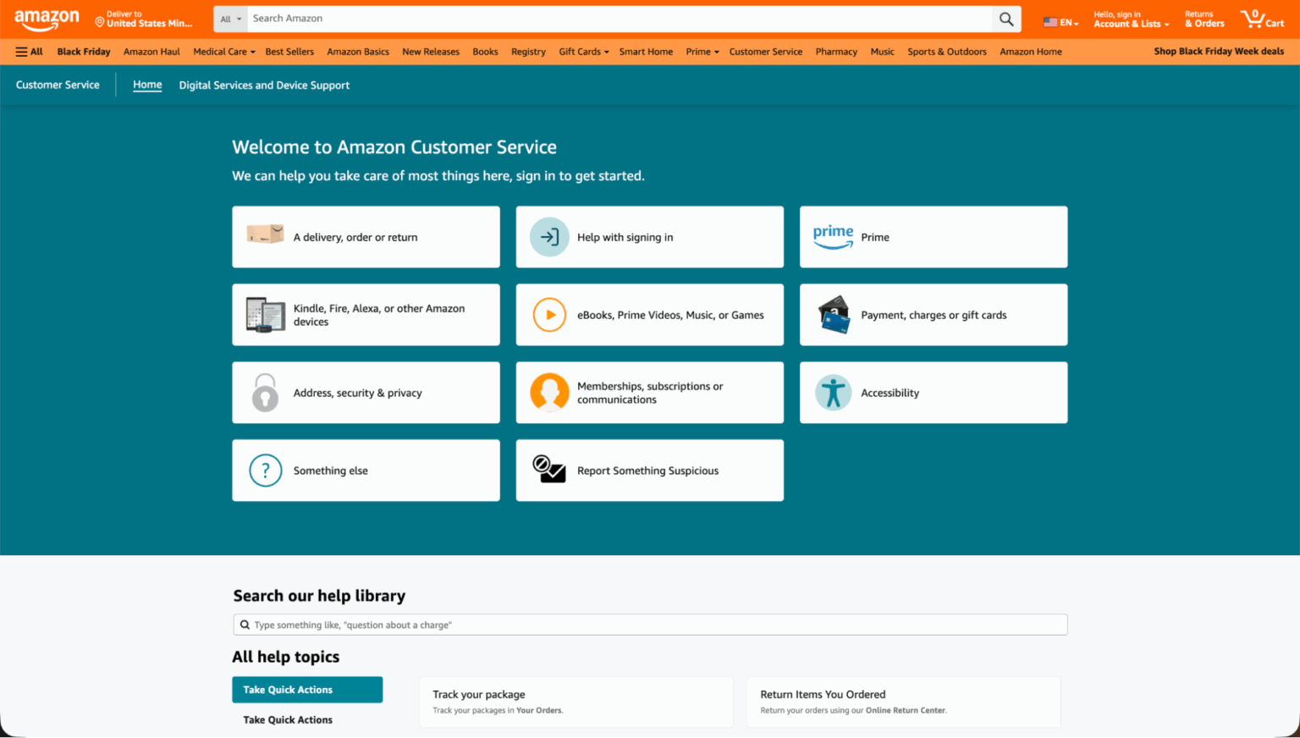
Task: Click the padlock icon for Address, security & privacy
Action: (x=265, y=392)
